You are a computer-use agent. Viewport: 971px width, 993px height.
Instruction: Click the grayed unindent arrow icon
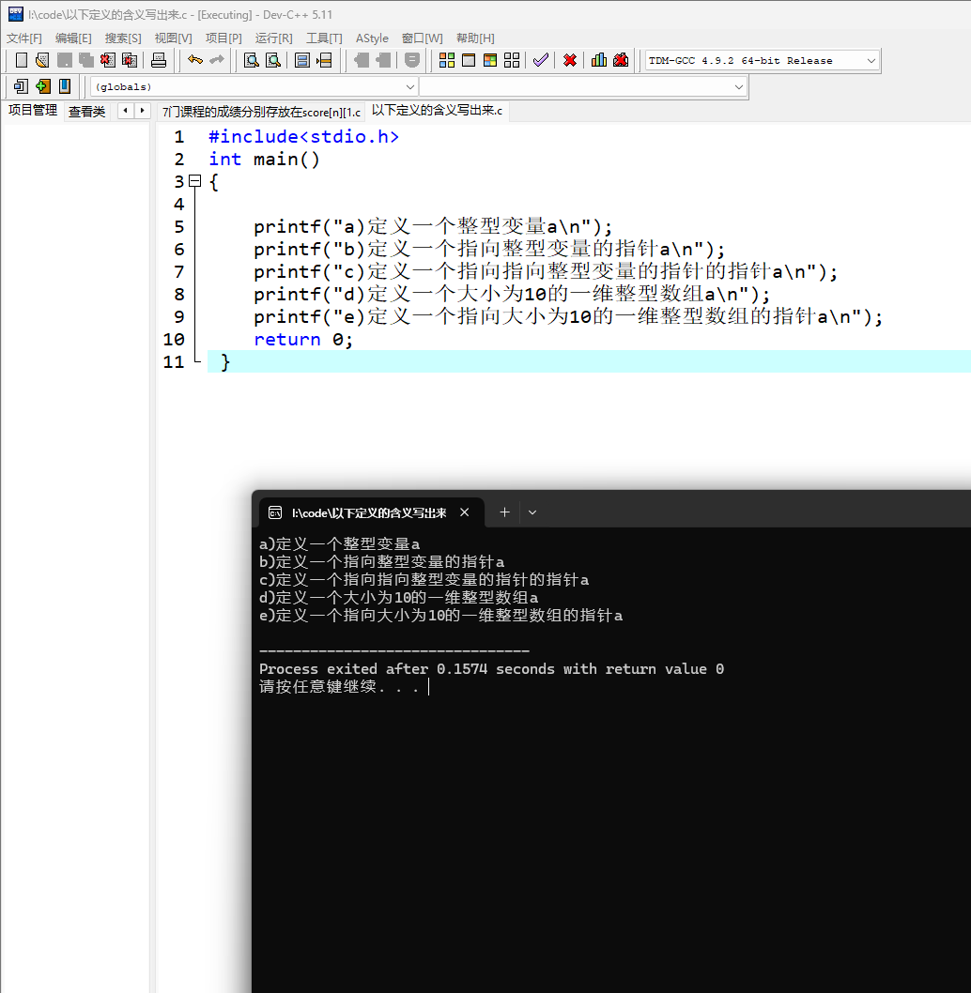click(383, 60)
